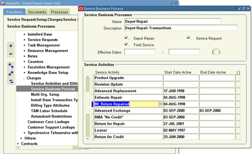Select Multi Org. Setup tree item

(x=45, y=95)
